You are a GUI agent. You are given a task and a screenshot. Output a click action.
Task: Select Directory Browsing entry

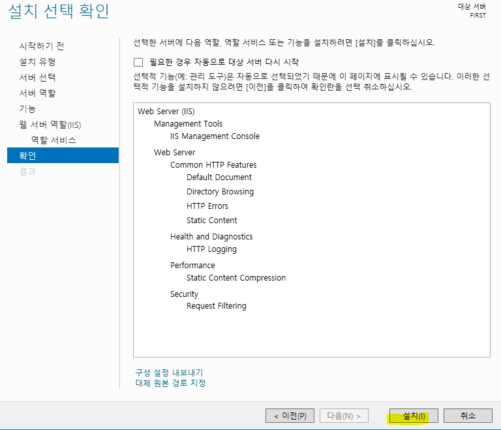point(220,191)
